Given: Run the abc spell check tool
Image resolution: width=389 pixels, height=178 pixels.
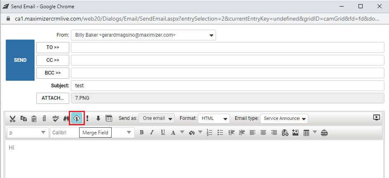Looking at the screenshot, I should click(56, 119).
